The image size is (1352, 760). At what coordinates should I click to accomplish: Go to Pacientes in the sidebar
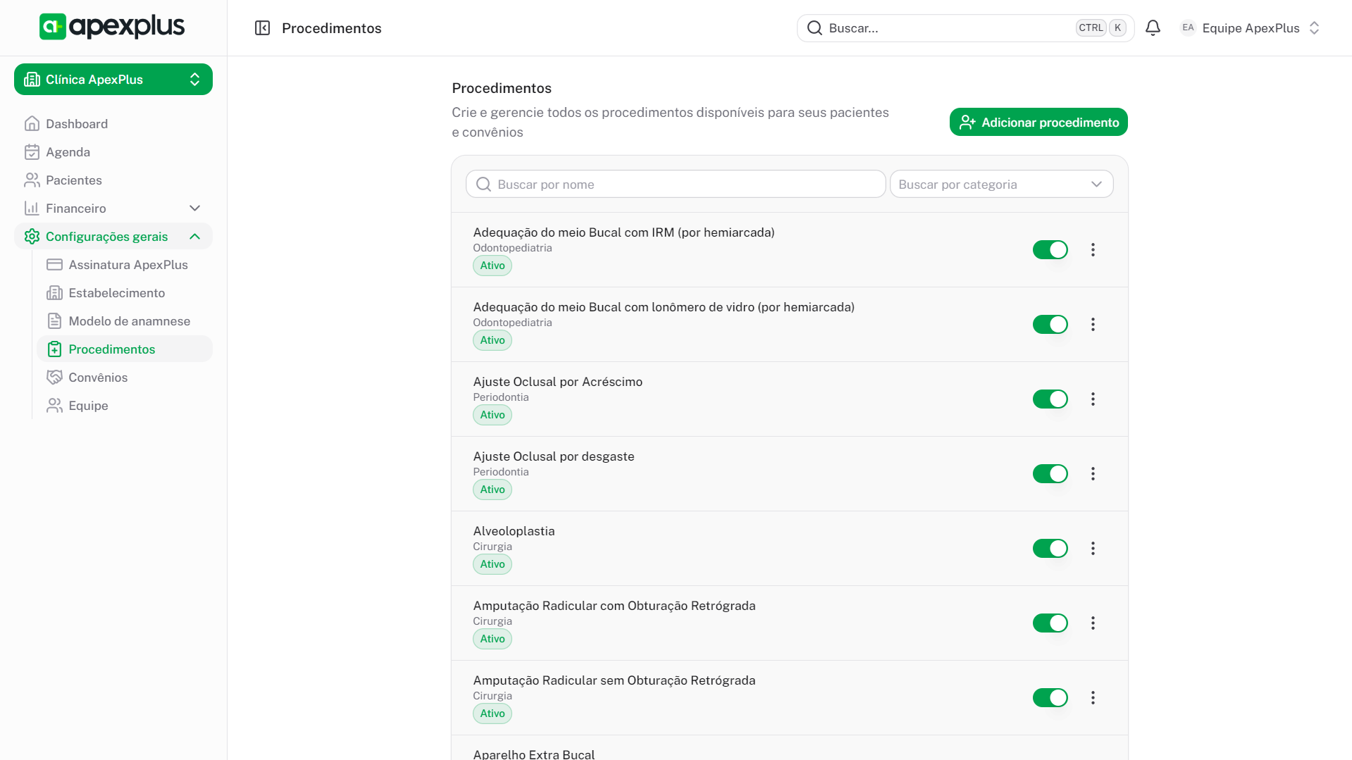pos(73,180)
